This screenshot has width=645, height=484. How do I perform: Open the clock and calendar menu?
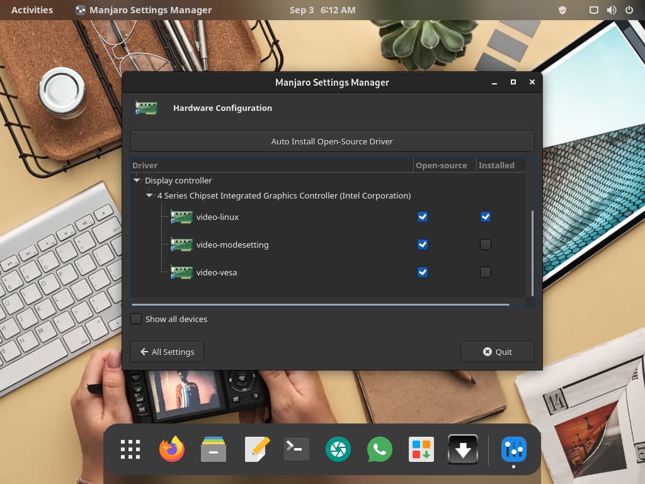pos(322,10)
